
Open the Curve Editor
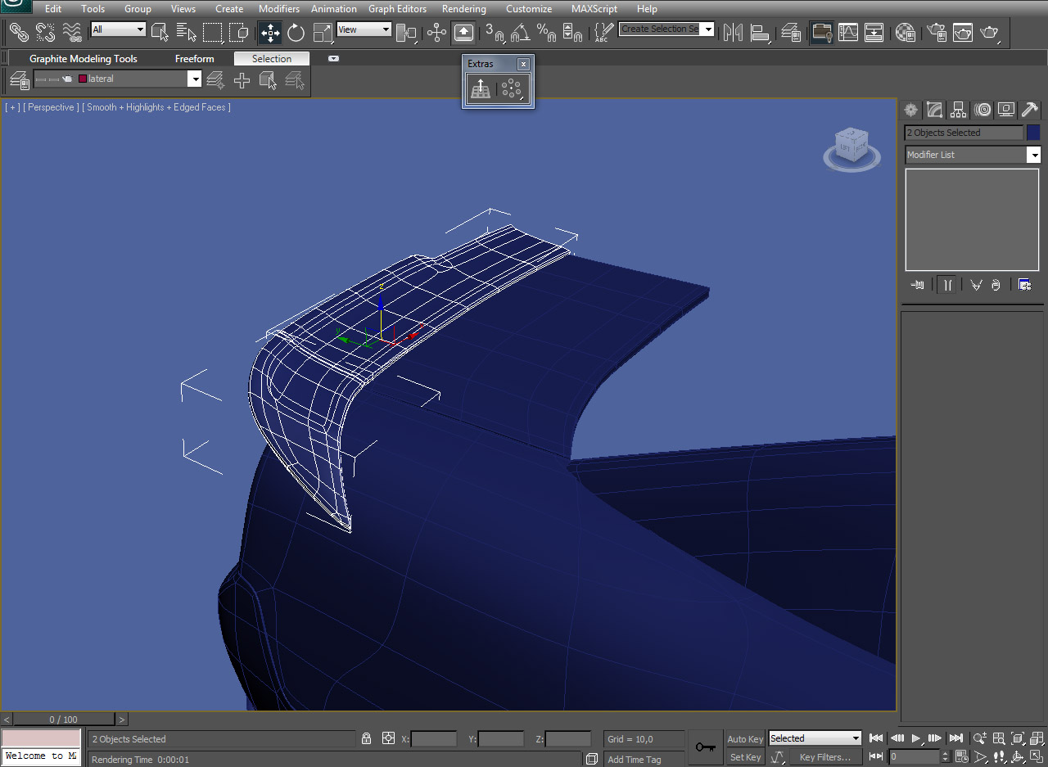pyautogui.click(x=848, y=33)
